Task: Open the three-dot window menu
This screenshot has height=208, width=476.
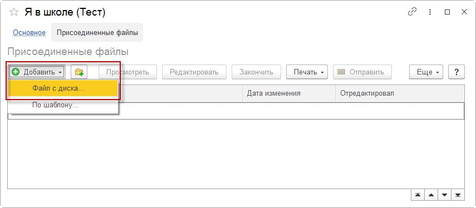Action: (430, 12)
